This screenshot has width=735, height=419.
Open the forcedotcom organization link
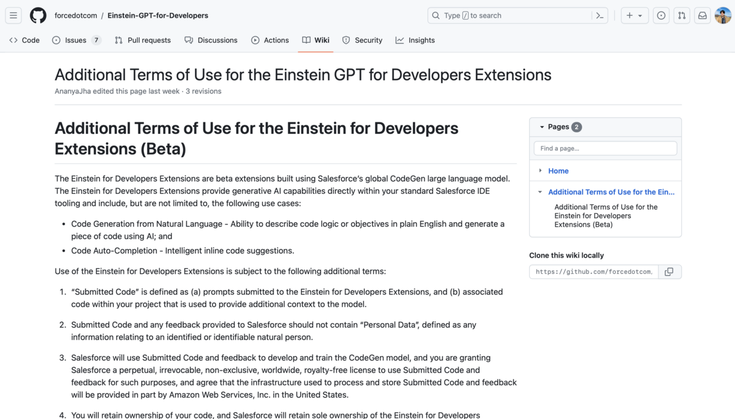coord(76,15)
